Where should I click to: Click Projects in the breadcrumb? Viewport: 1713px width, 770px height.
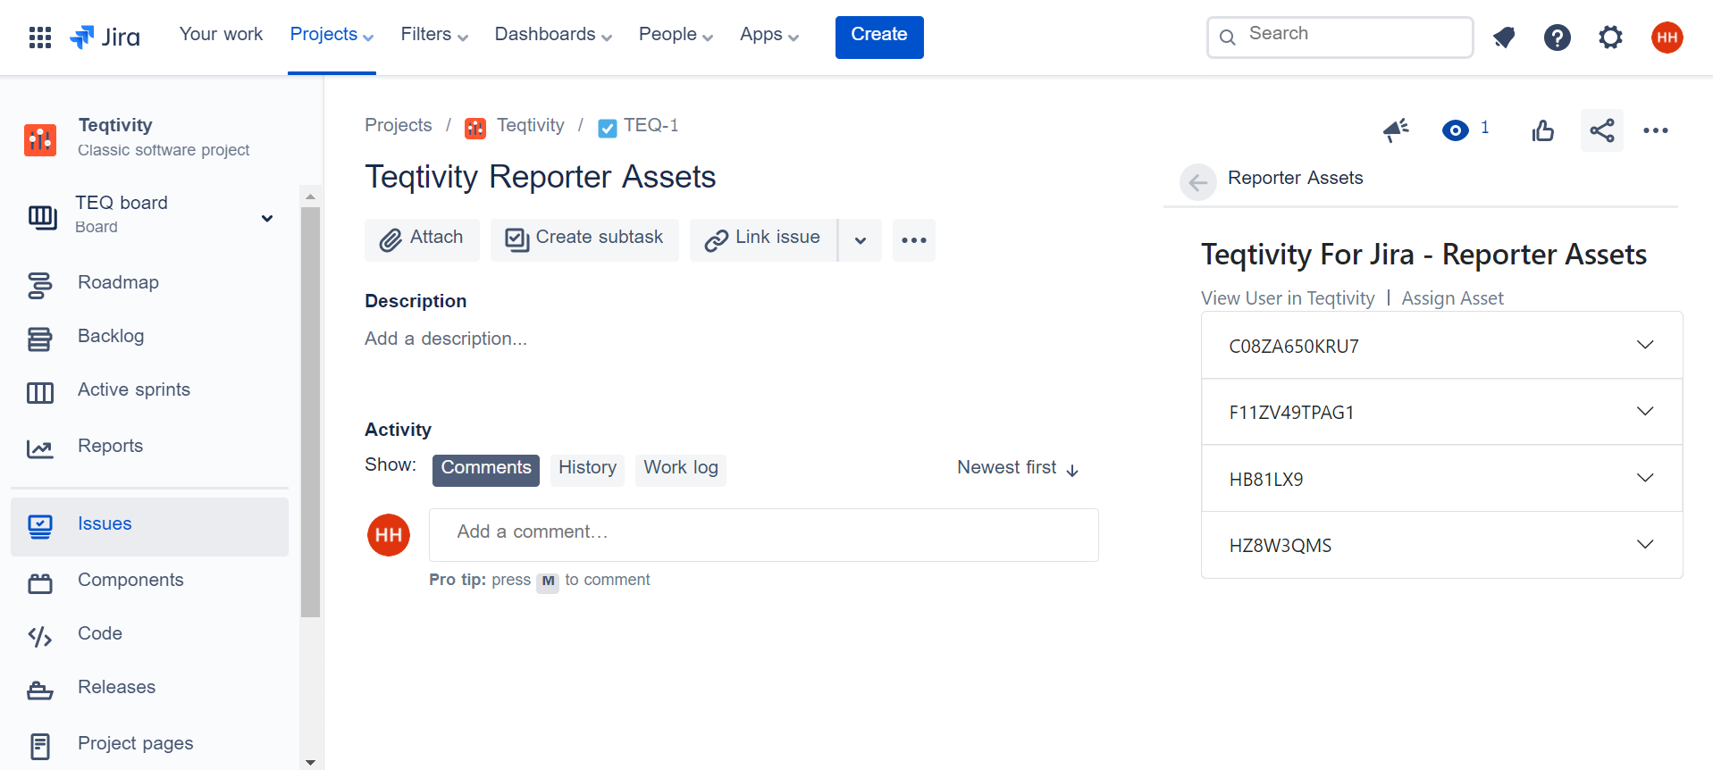(x=399, y=126)
